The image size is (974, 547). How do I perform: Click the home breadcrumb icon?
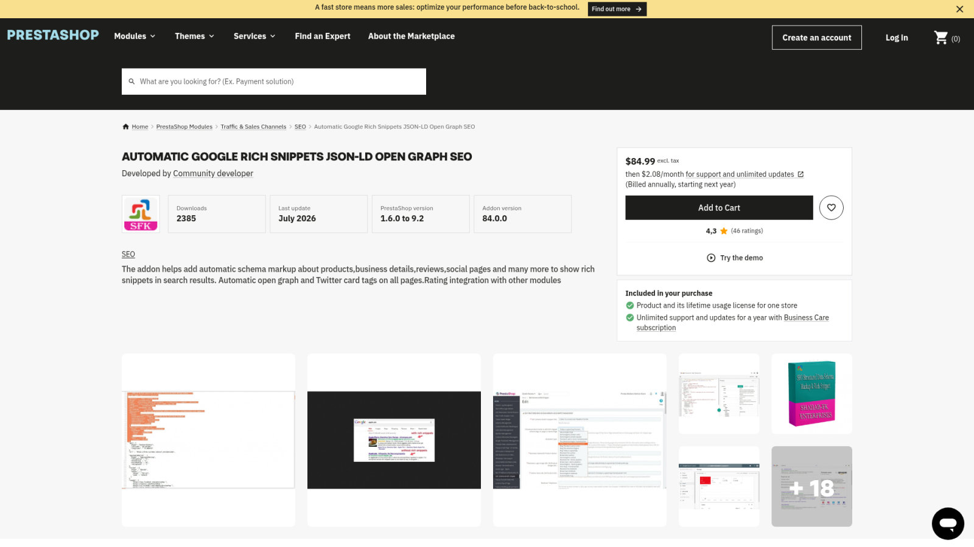point(125,127)
